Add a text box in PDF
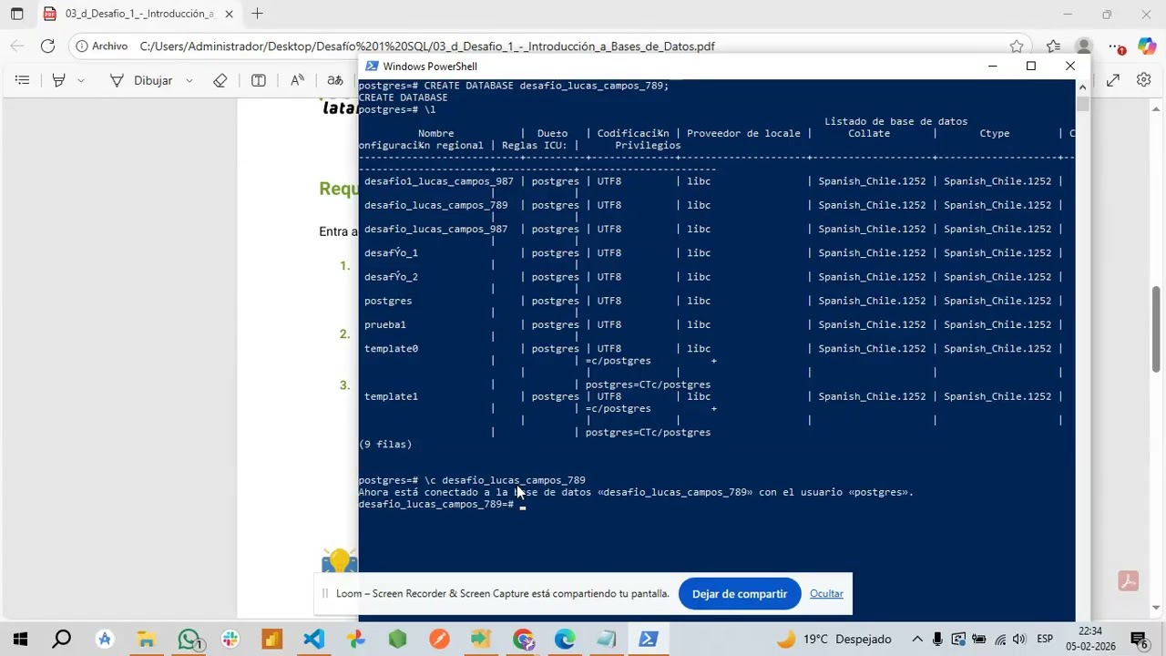The width and height of the screenshot is (1166, 656). click(259, 80)
